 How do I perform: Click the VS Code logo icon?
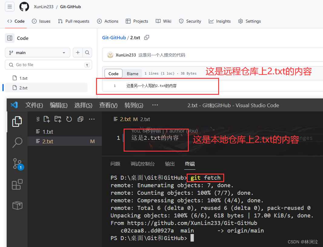click(14, 105)
